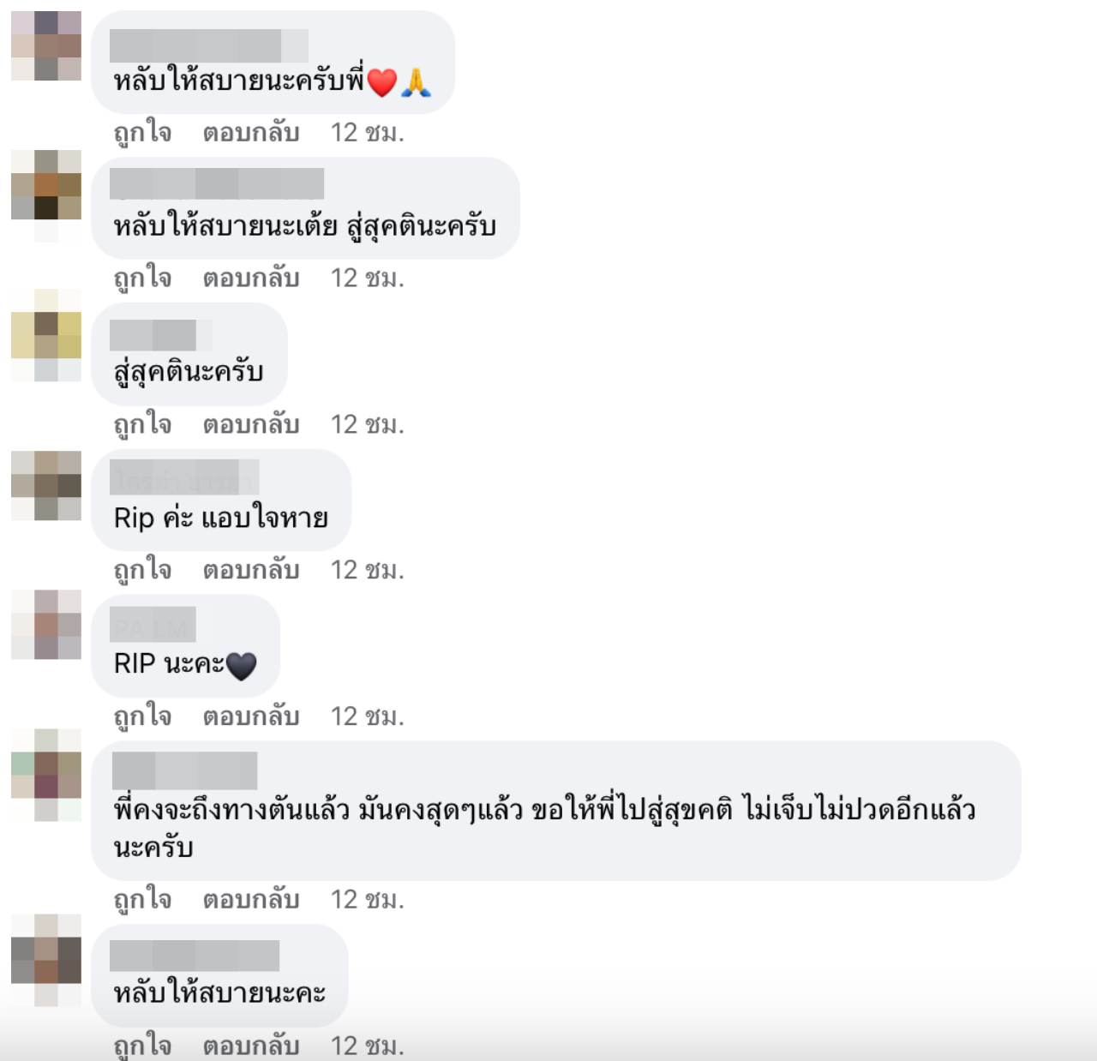Viewport: 1097px width, 1061px height.
Task: Click ถูกใจ under the short 'สู่สุคตินะครับ' comment
Action: pos(142,425)
